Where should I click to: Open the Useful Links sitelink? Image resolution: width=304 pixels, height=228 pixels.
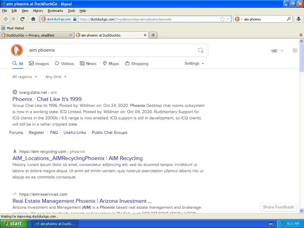click(75, 132)
